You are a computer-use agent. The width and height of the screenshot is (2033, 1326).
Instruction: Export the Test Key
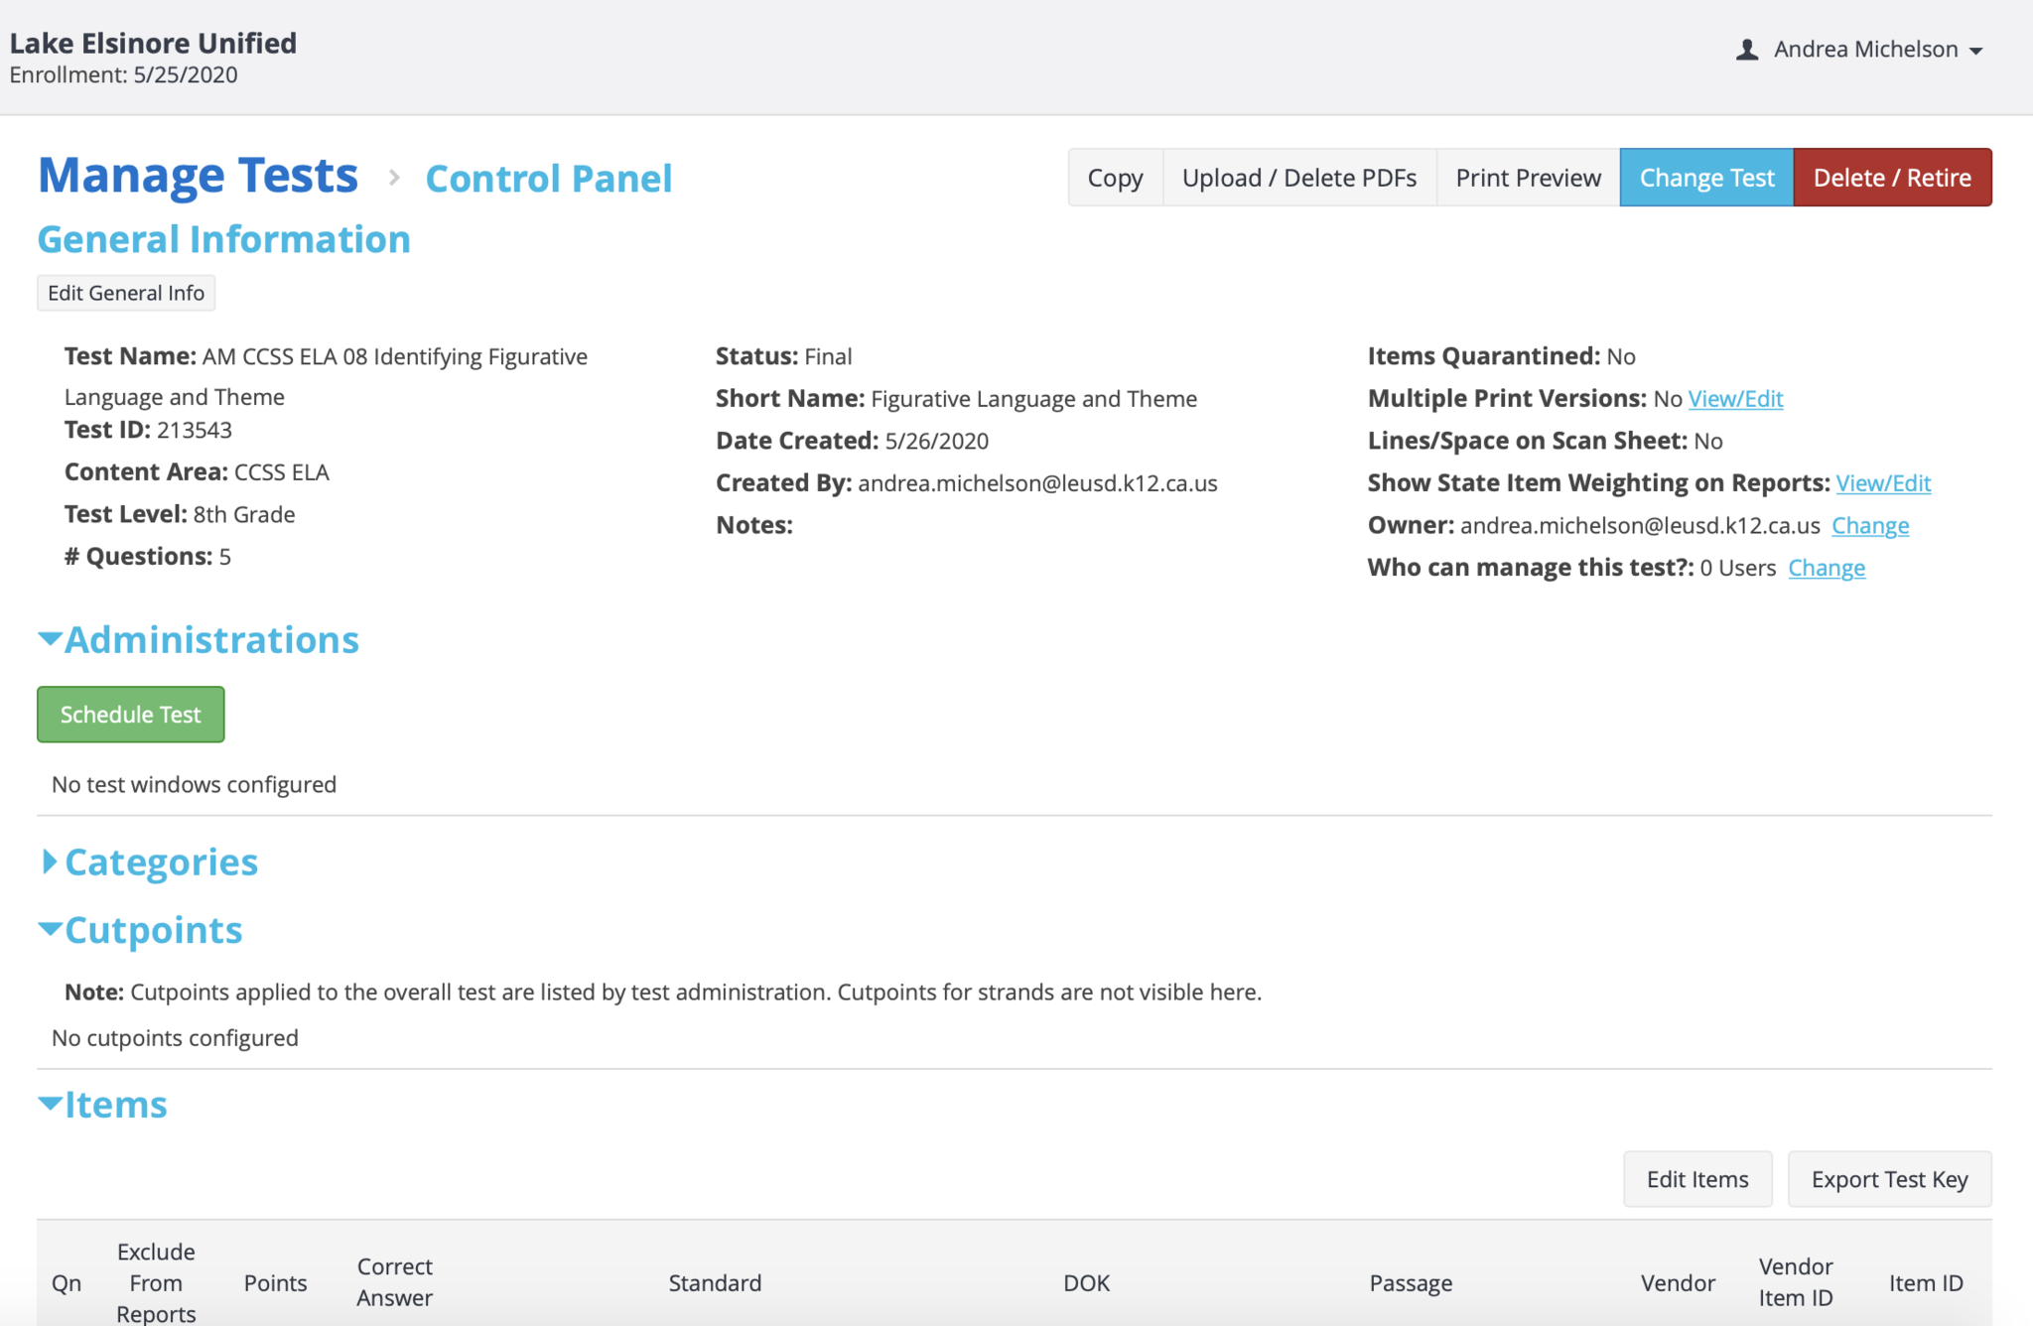coord(1888,1179)
